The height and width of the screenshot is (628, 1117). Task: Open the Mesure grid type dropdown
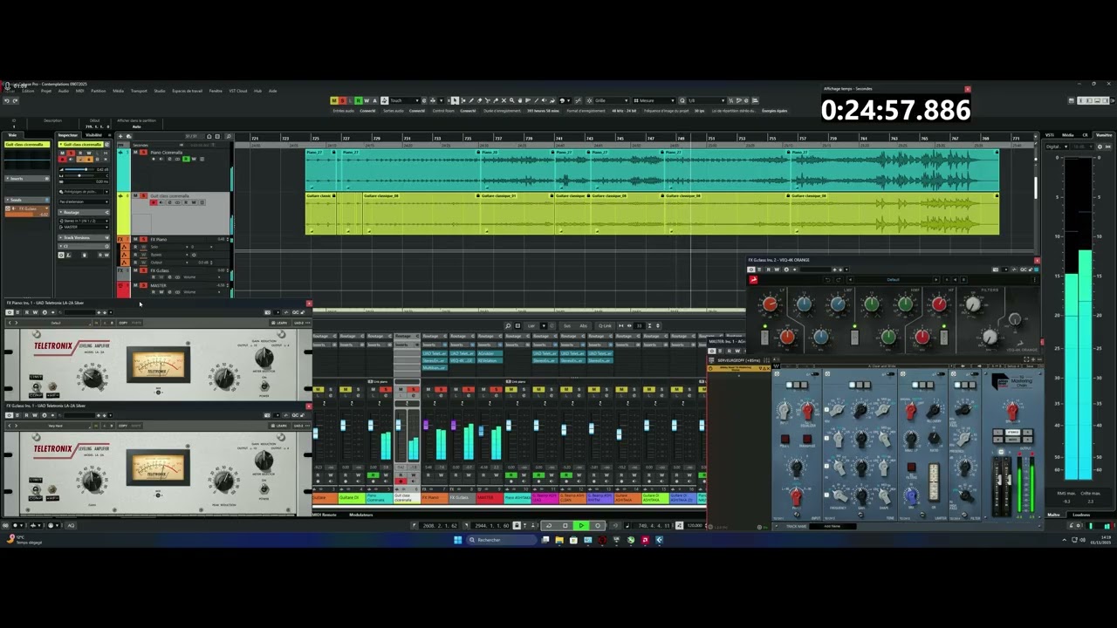pos(654,100)
